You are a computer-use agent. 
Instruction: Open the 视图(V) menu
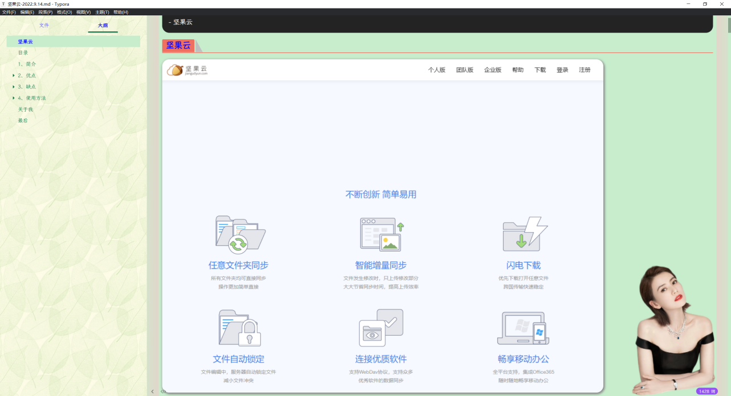coord(84,12)
